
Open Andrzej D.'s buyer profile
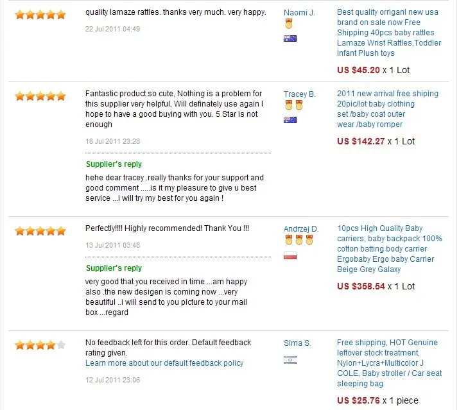click(x=301, y=228)
